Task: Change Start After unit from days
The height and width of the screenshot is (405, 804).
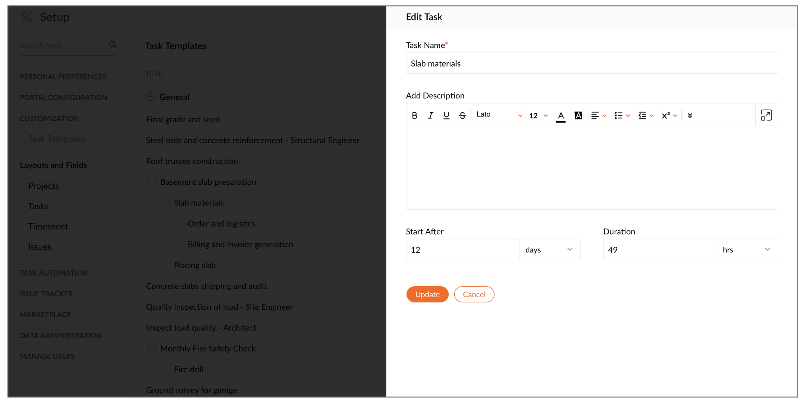Action: click(x=549, y=250)
